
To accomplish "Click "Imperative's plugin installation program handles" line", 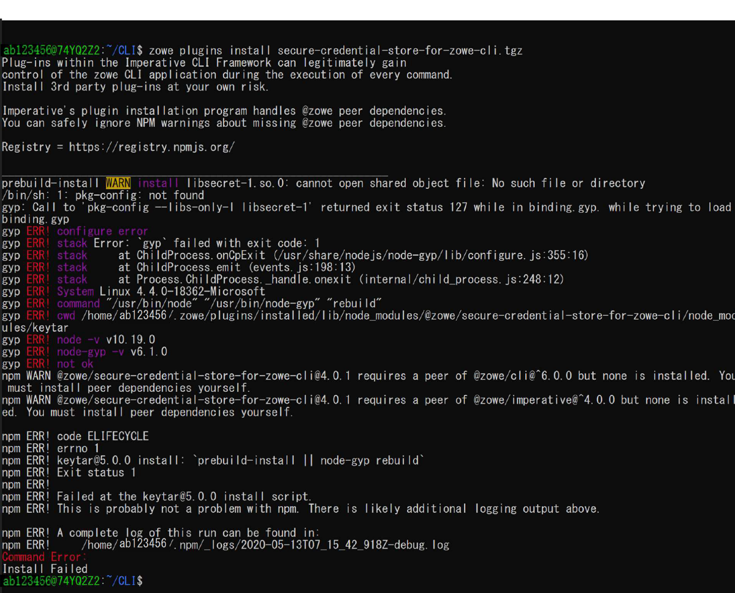I will [224, 111].
